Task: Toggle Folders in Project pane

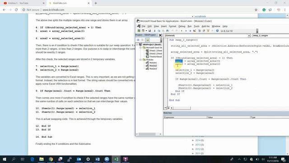Action: 147,40
